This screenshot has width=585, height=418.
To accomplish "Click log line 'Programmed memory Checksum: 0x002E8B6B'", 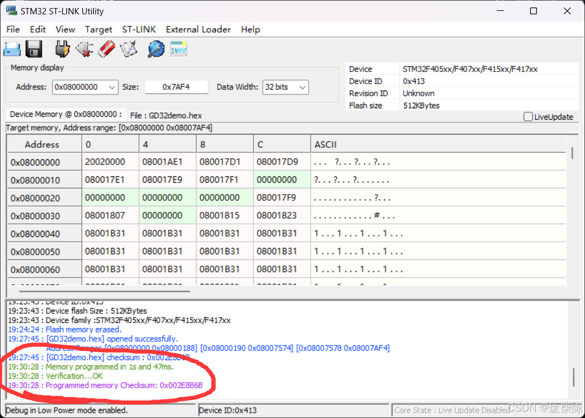I will (x=105, y=385).
